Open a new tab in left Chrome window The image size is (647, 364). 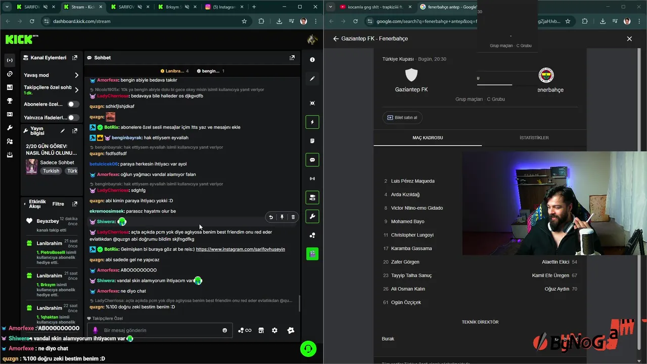point(254,7)
